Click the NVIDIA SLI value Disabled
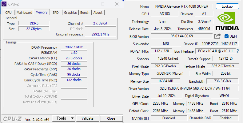The height and width of the screenshot is (123, 243). click(x=169, y=118)
